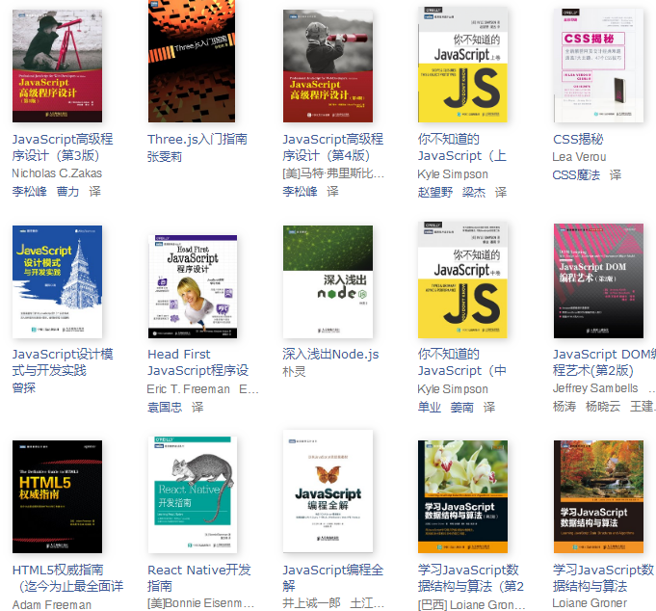
Task: Open the JavaScript高级程序设计 第4版 book cover
Action: pyautogui.click(x=328, y=66)
